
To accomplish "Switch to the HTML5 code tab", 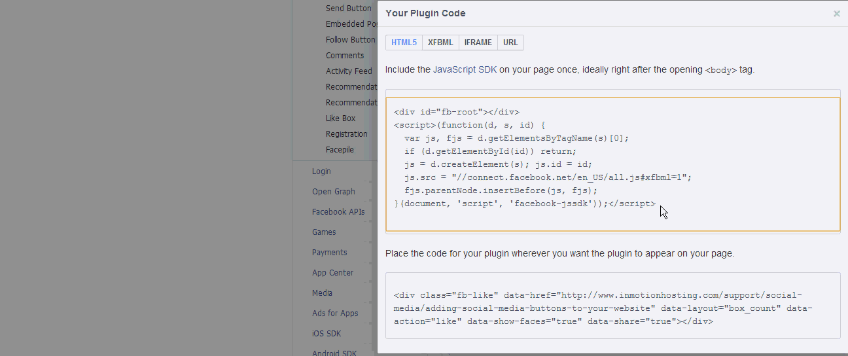I will click(404, 43).
